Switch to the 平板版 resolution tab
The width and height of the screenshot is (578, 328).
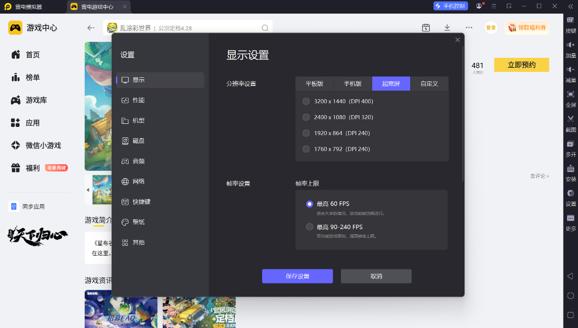[315, 84]
